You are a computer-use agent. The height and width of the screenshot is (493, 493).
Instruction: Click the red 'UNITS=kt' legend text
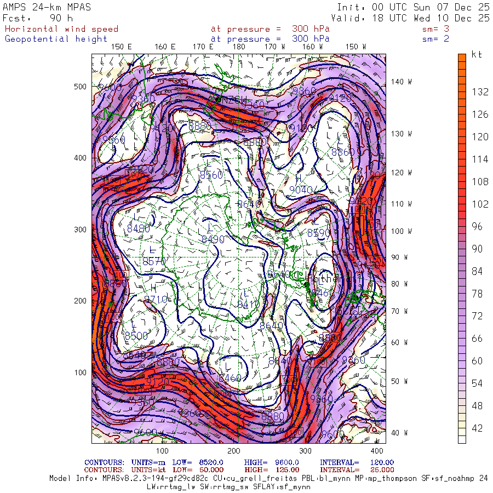pos(148,470)
